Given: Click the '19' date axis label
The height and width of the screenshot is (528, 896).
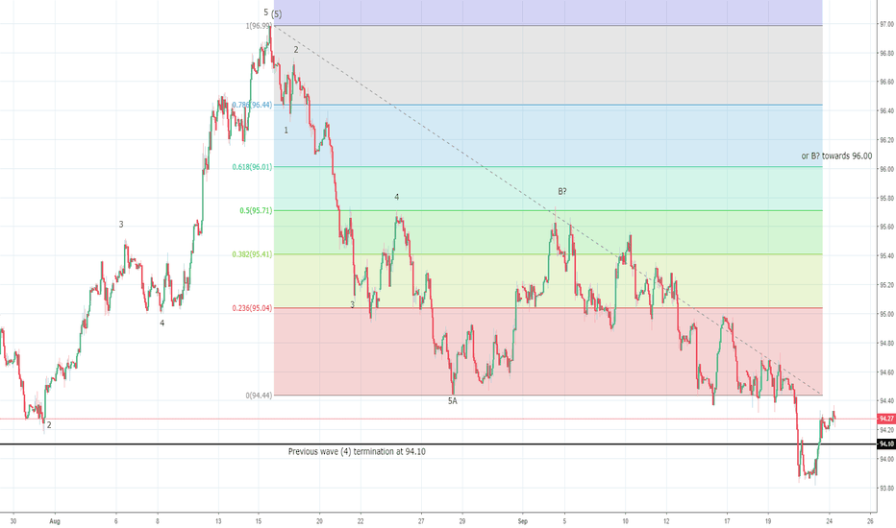Looking at the screenshot, I should click(768, 521).
